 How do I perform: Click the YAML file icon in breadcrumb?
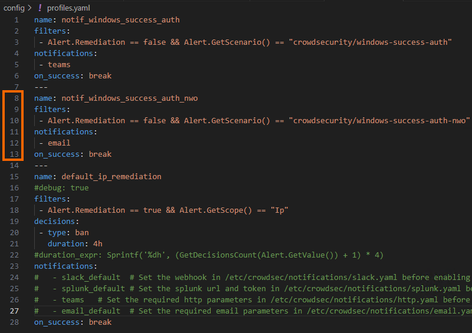click(x=40, y=8)
